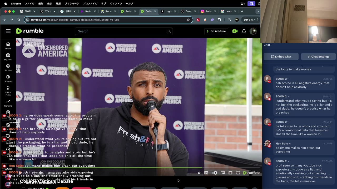
Task: Click the 更新を完了 update button
Action: 249,20
